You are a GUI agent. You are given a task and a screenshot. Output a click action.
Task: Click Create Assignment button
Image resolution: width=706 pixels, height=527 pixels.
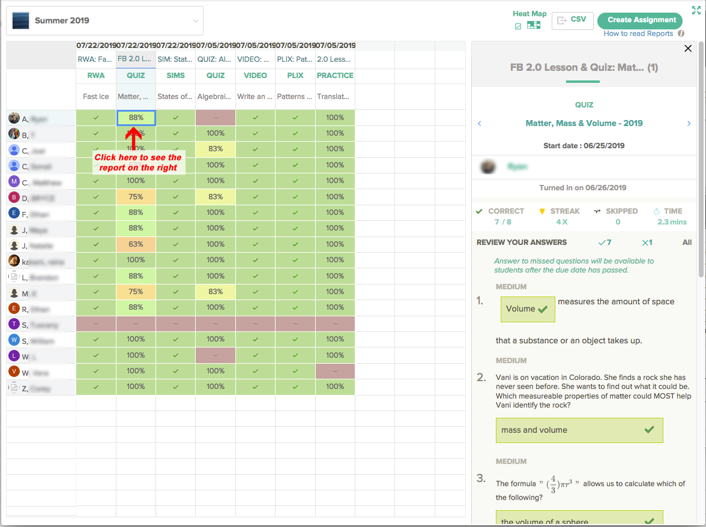pos(641,20)
